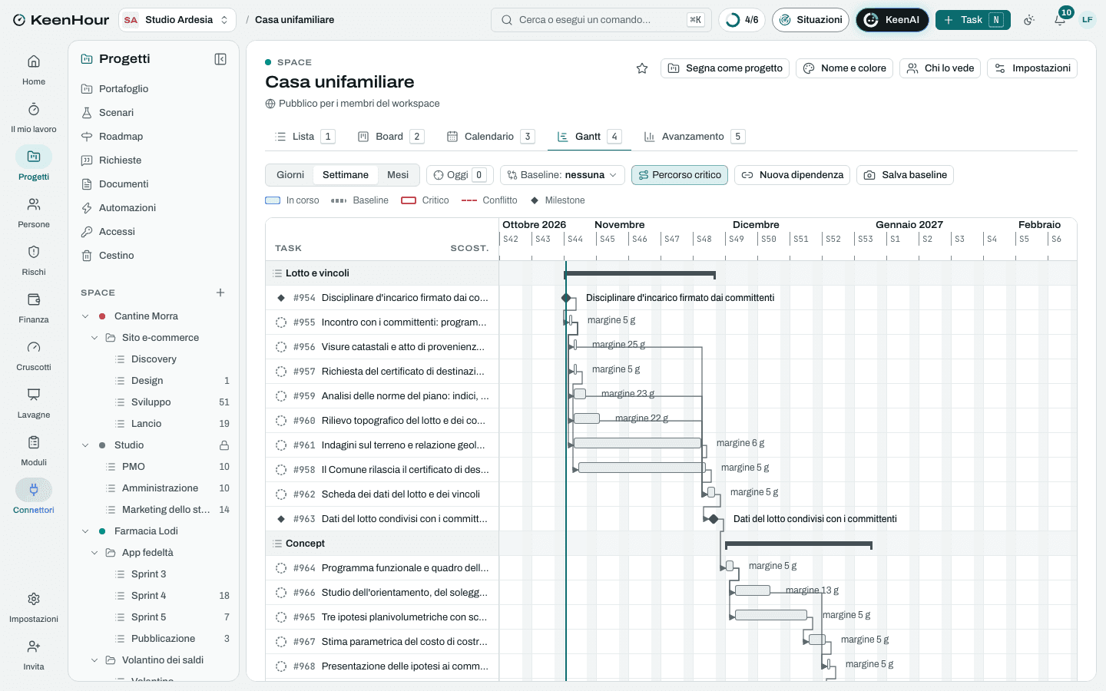The height and width of the screenshot is (691, 1106).
Task: Switch to the Calendario tab
Action: (491, 137)
